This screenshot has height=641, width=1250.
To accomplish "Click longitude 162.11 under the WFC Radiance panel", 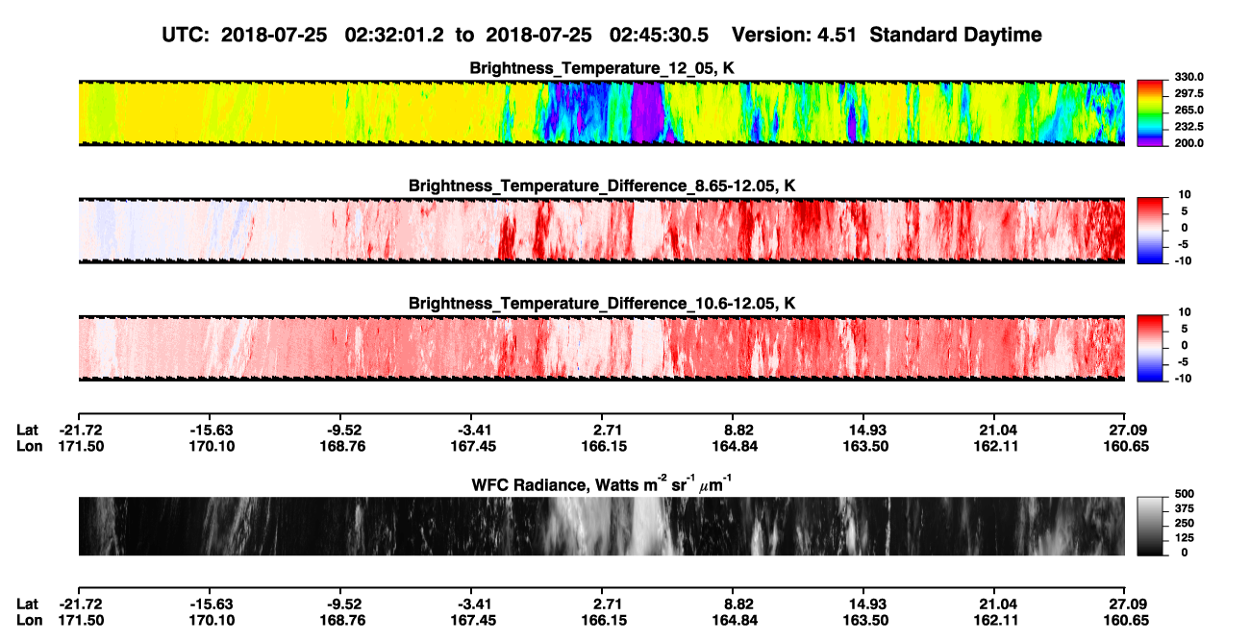I will [x=994, y=620].
